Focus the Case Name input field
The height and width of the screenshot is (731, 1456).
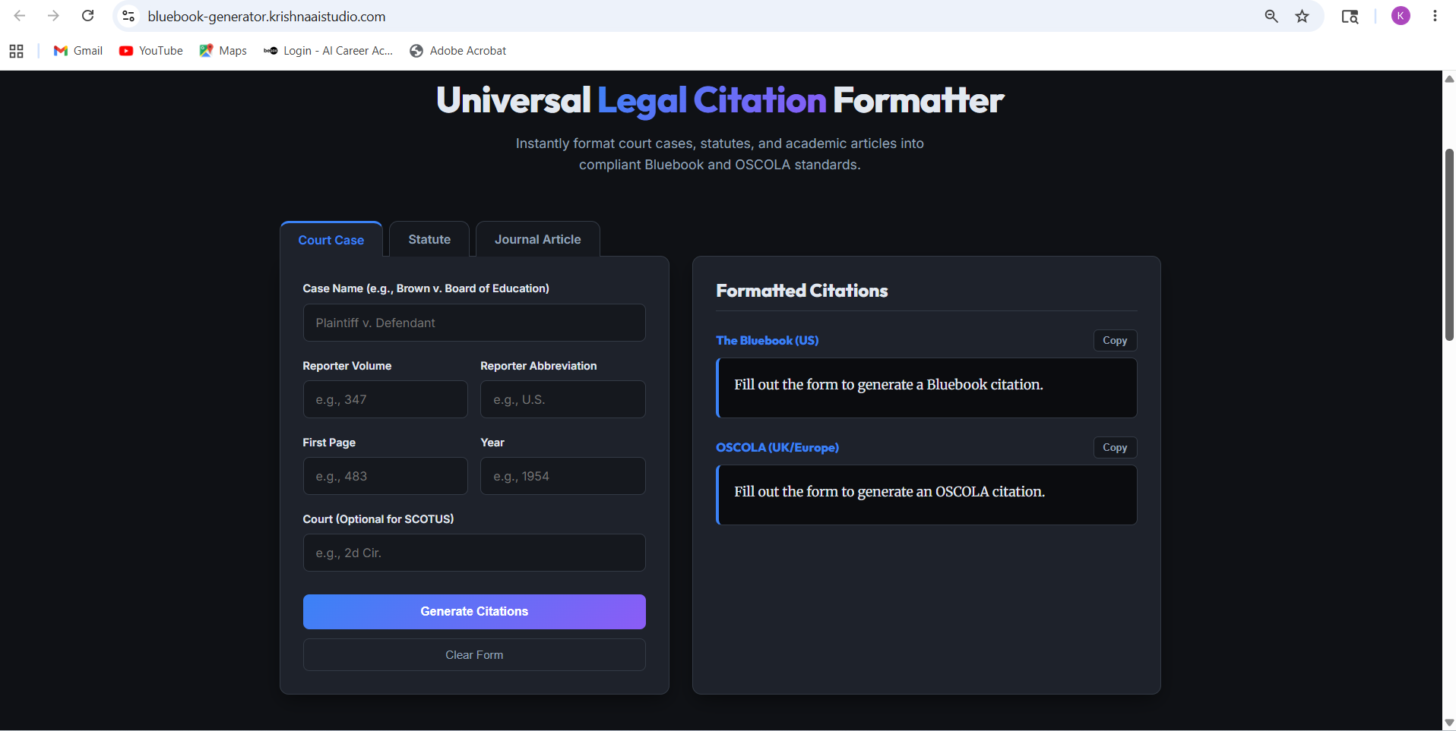point(474,323)
